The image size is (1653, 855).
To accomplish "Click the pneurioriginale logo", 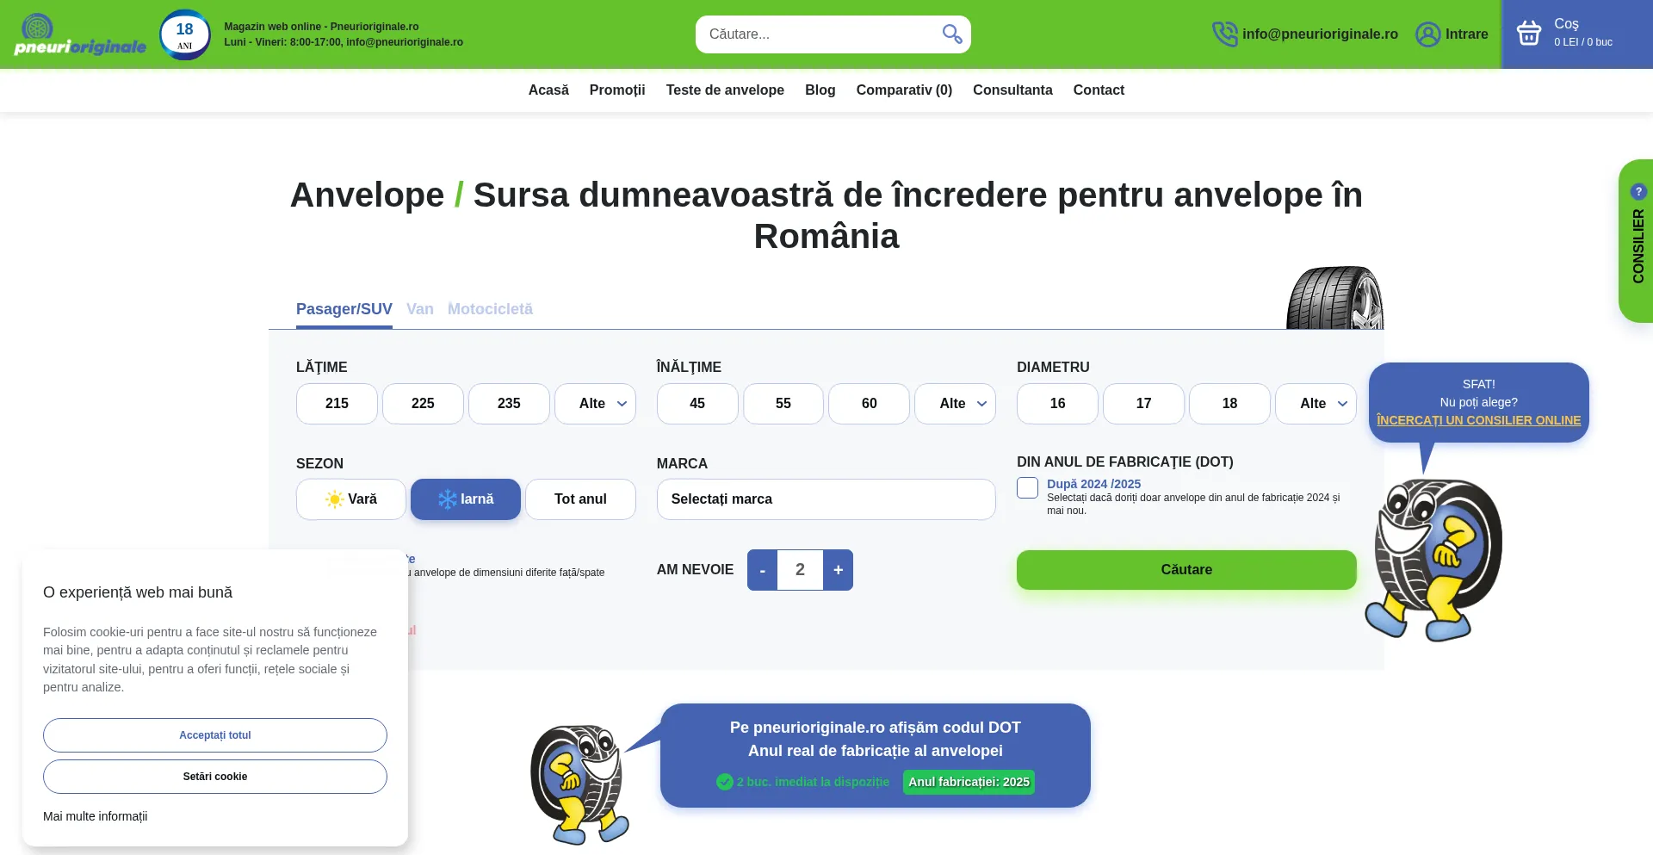I will (79, 35).
